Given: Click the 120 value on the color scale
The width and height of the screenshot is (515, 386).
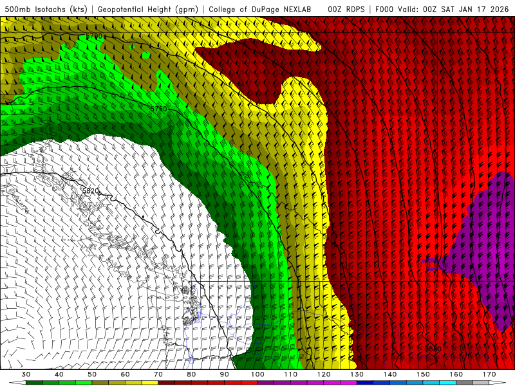Looking at the screenshot, I should (324, 374).
